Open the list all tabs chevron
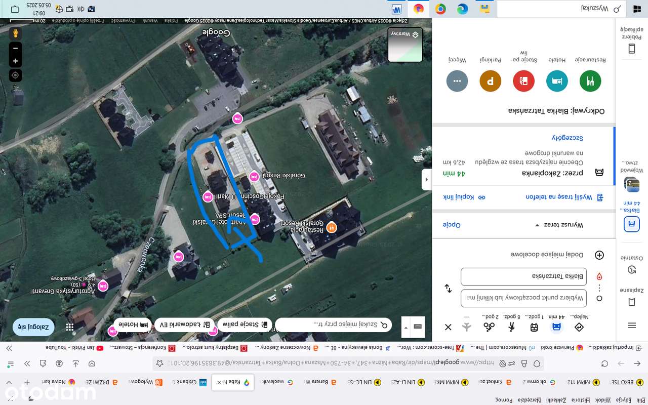Image resolution: width=648 pixels, height=405 pixels. coord(9,382)
